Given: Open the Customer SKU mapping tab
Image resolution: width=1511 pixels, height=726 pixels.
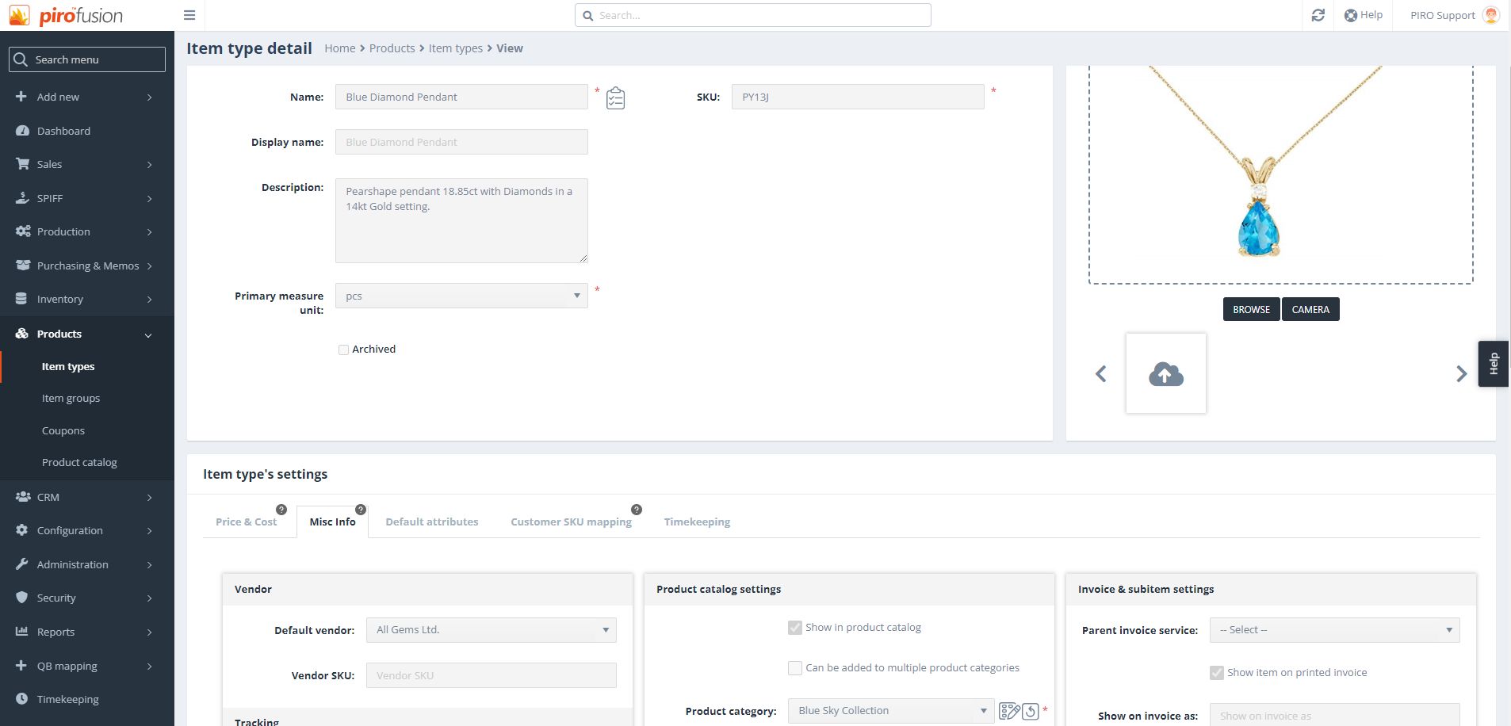Looking at the screenshot, I should (571, 522).
